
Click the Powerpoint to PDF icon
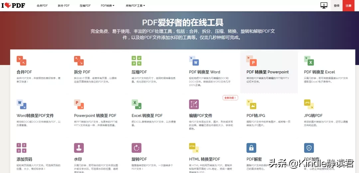[79, 104]
